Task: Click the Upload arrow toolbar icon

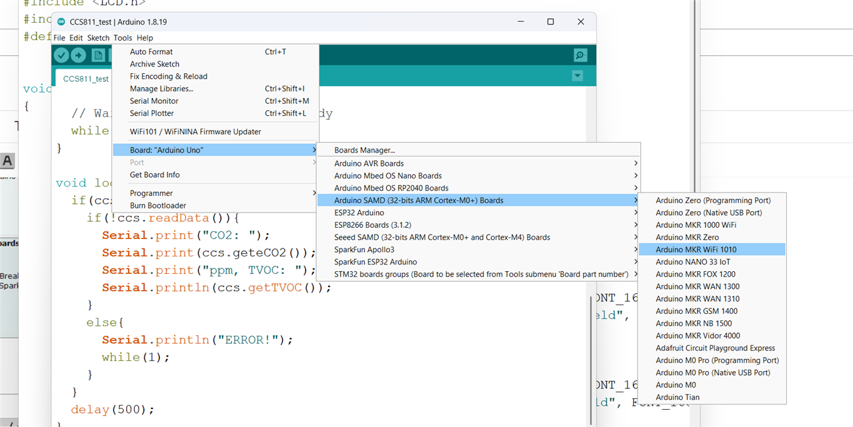Action: 79,55
